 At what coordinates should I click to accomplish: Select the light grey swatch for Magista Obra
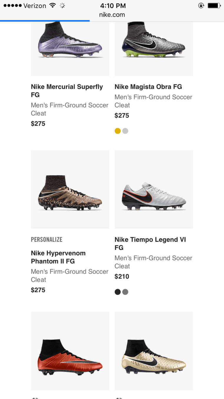tap(125, 131)
